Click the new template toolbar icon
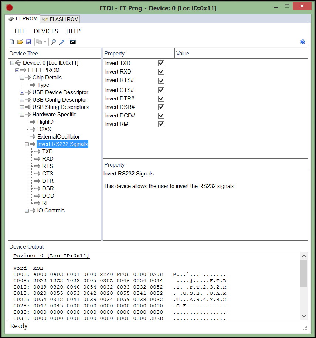This screenshot has width=316, height=338. pyautogui.click(x=11, y=42)
